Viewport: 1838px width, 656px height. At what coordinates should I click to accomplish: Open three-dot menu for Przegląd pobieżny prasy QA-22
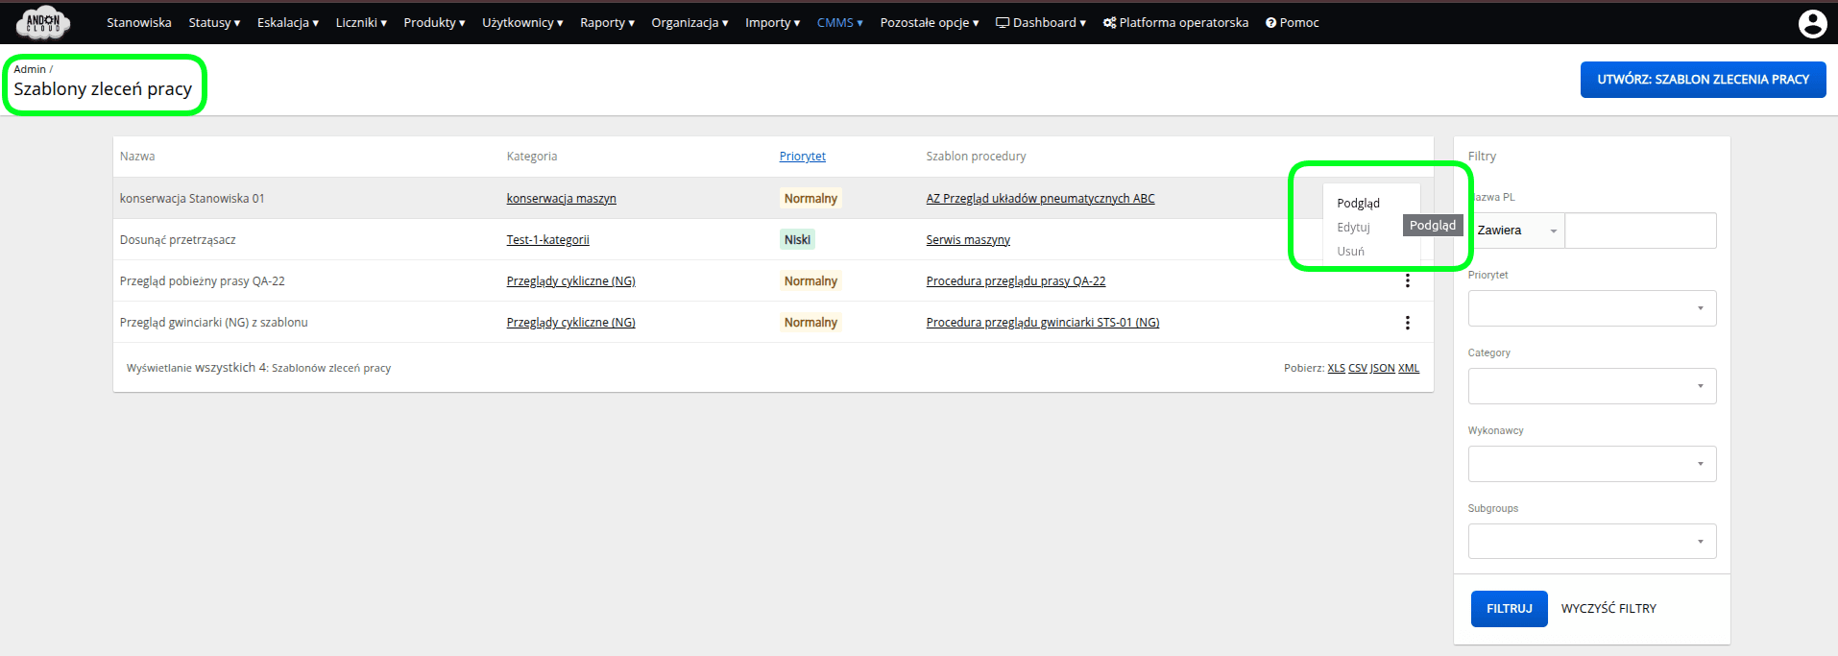[1407, 281]
